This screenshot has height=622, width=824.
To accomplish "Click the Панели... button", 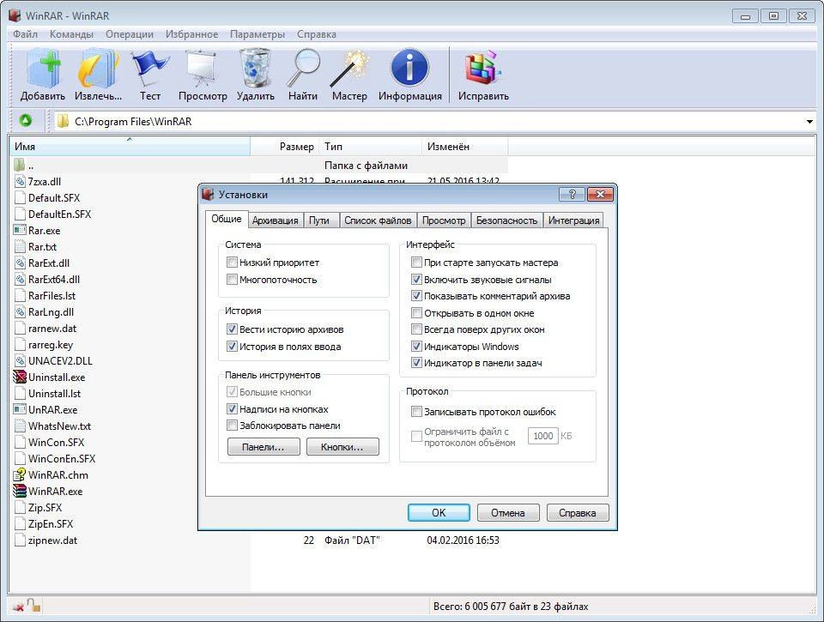I will point(264,447).
